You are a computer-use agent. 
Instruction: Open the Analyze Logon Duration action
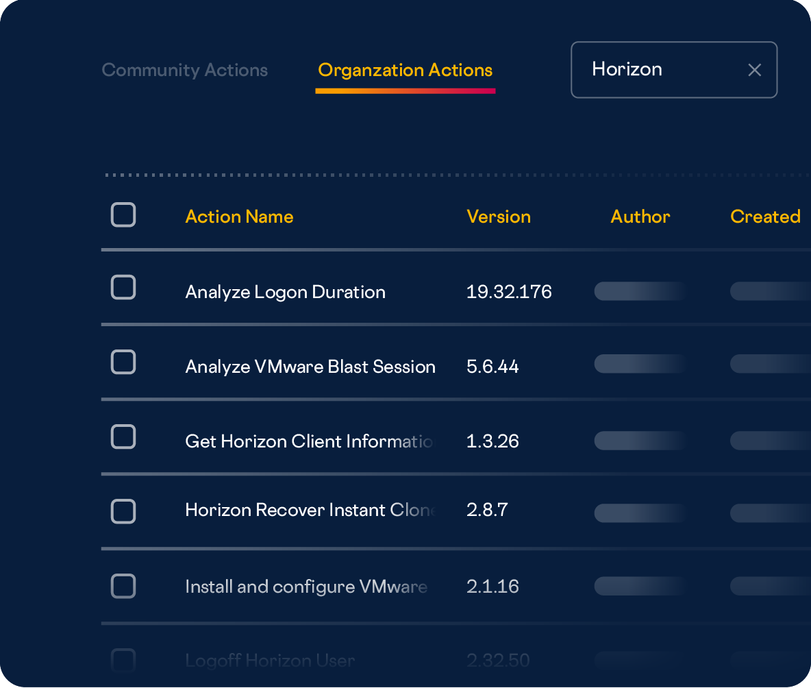(x=285, y=292)
